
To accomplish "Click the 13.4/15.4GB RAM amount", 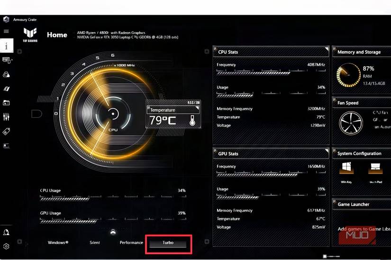I will pos(374,83).
